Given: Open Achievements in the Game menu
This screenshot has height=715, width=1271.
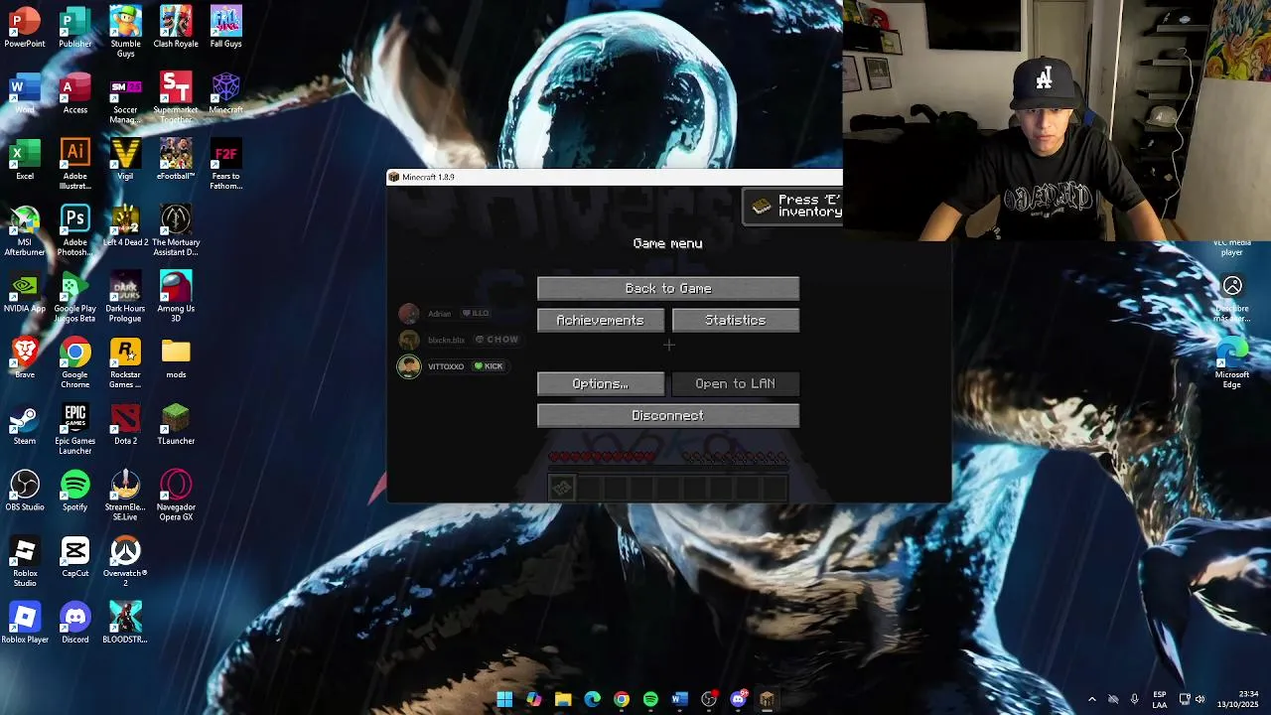Looking at the screenshot, I should point(601,320).
